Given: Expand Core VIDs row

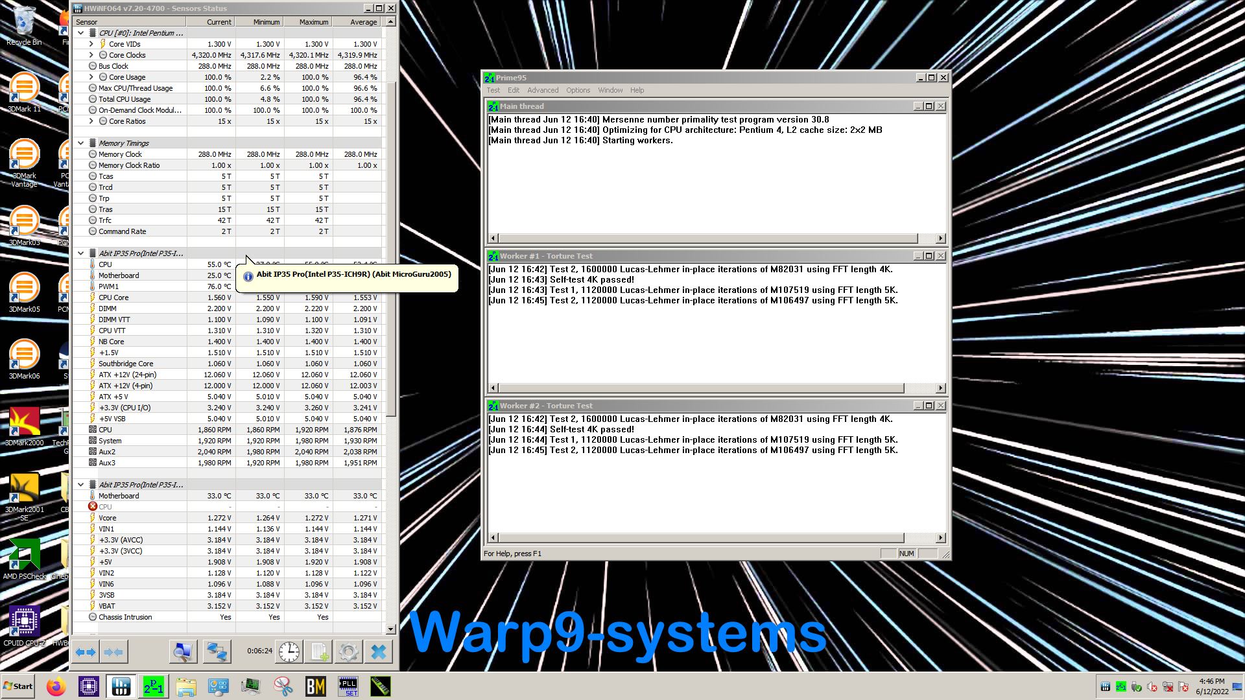Looking at the screenshot, I should (91, 44).
